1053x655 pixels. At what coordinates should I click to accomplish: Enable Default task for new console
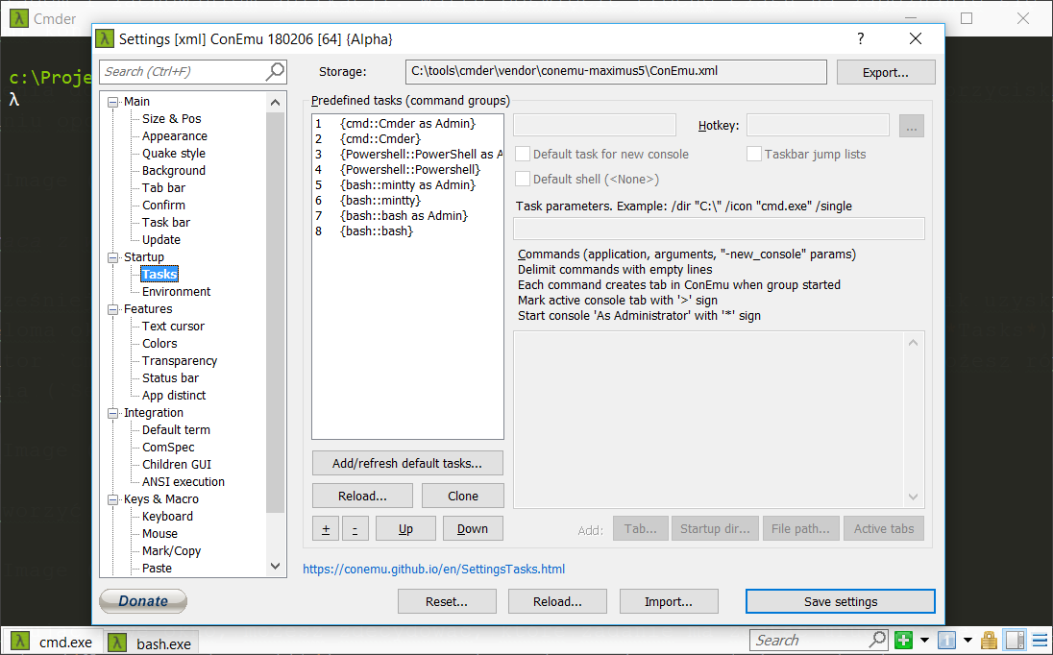click(524, 155)
